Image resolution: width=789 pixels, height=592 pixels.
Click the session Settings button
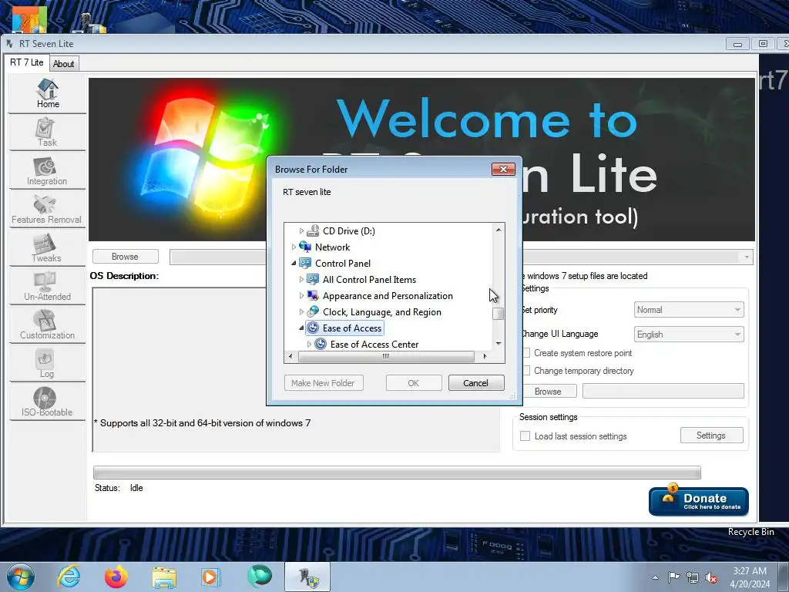click(711, 436)
